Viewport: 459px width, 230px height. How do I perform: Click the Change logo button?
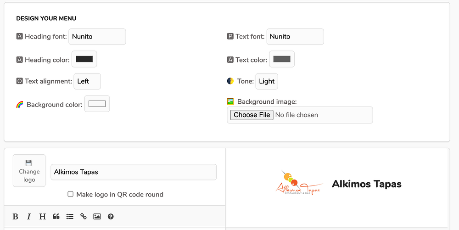pos(29,171)
